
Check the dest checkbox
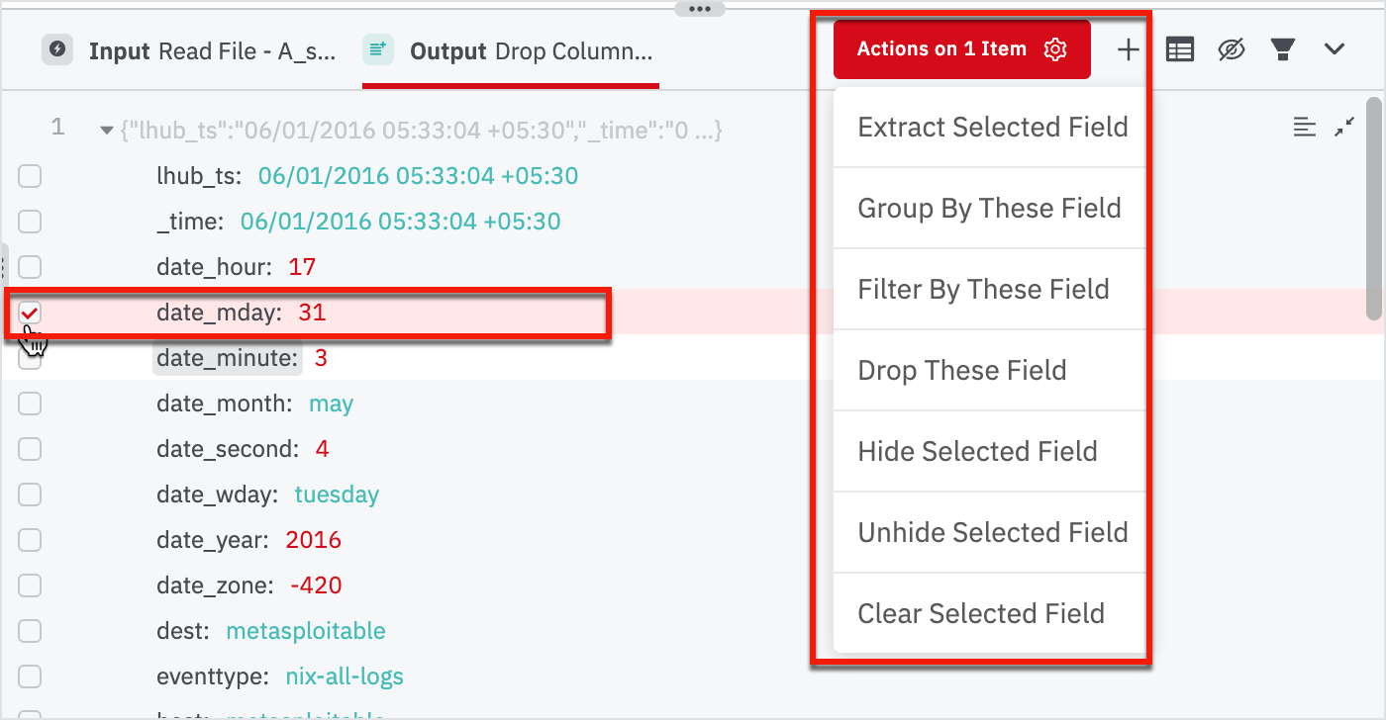coord(30,631)
